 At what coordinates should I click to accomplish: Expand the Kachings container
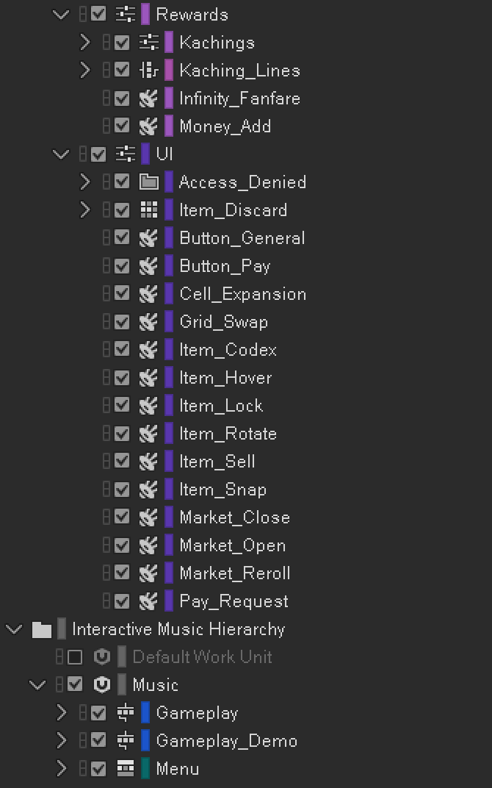pos(85,43)
